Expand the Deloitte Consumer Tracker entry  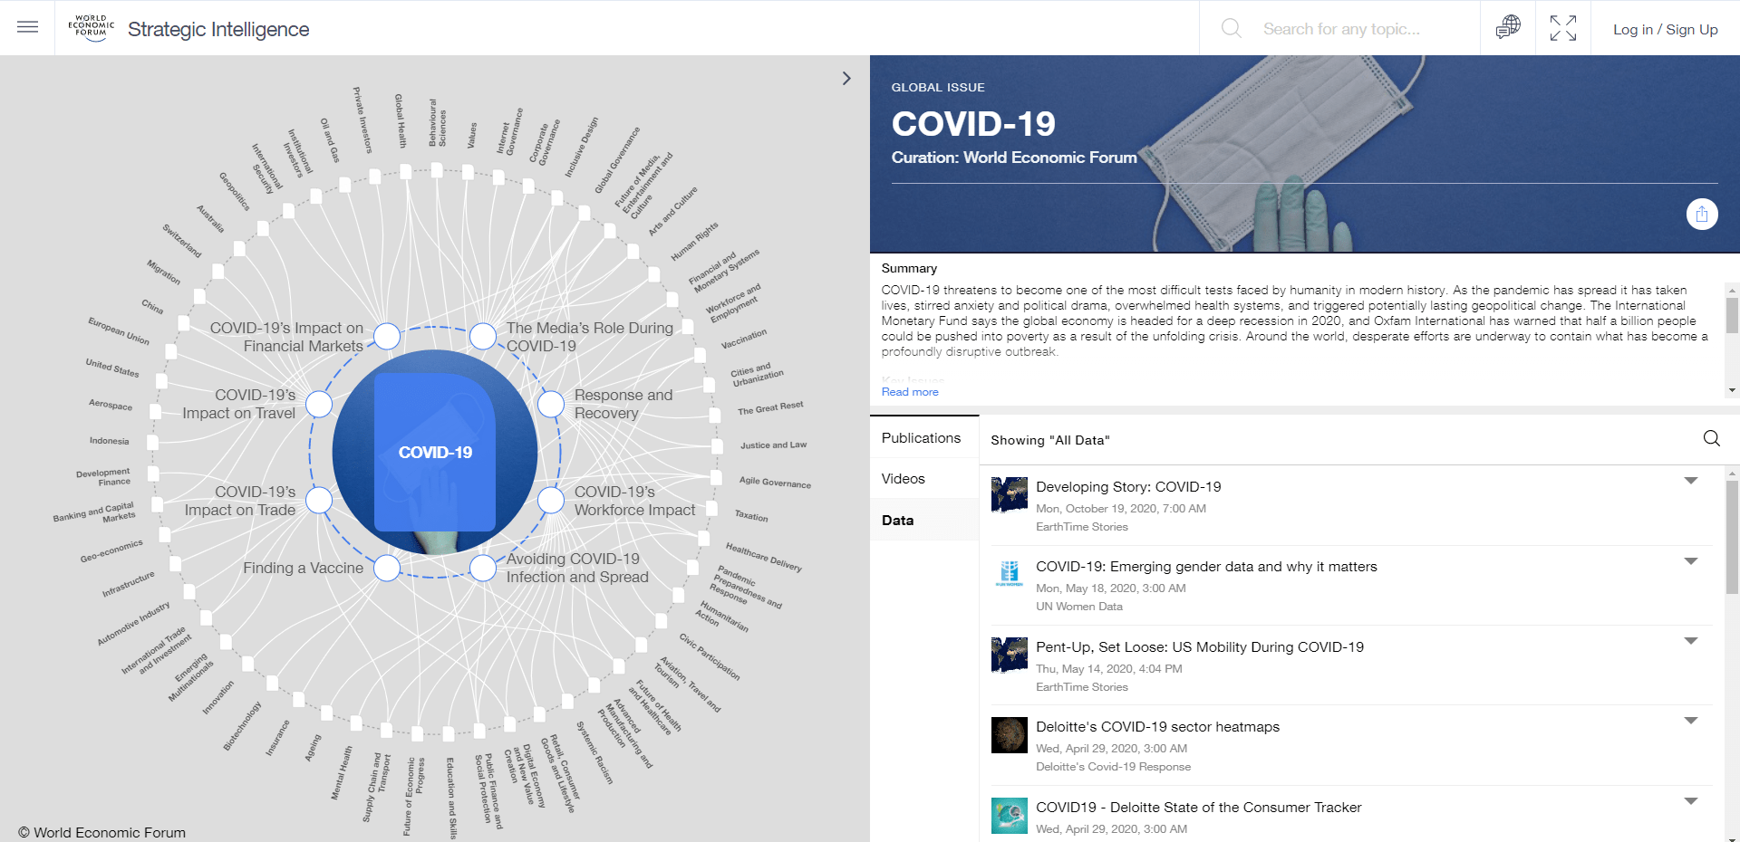tap(1691, 801)
